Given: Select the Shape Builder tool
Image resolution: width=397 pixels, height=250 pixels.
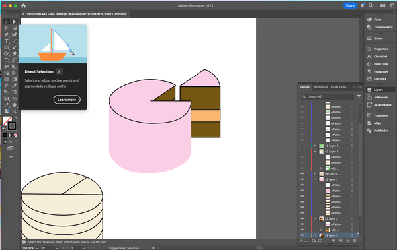Looking at the screenshot, I should point(7,73).
